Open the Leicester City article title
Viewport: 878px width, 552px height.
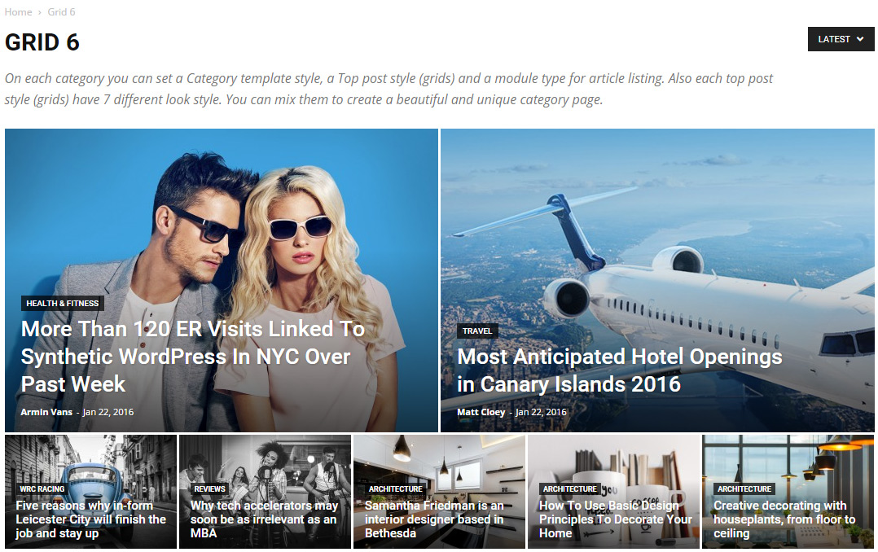(90, 519)
